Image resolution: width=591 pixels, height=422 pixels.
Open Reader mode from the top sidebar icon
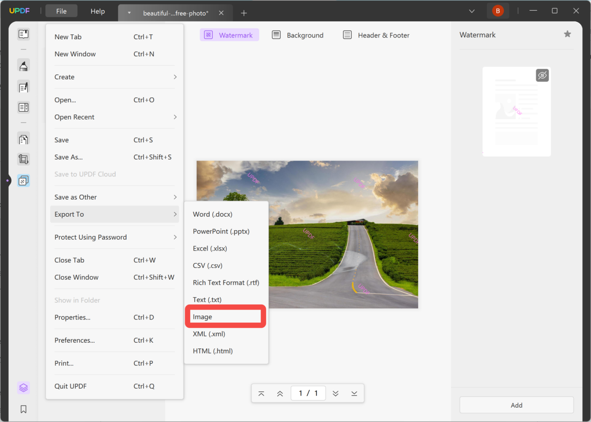tap(24, 34)
